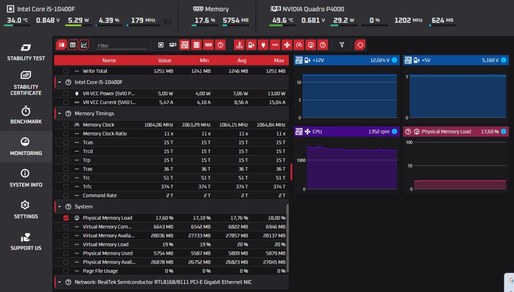Click info icon on the +5V graph
Image resolution: width=514 pixels, height=292 pixels.
[504, 60]
